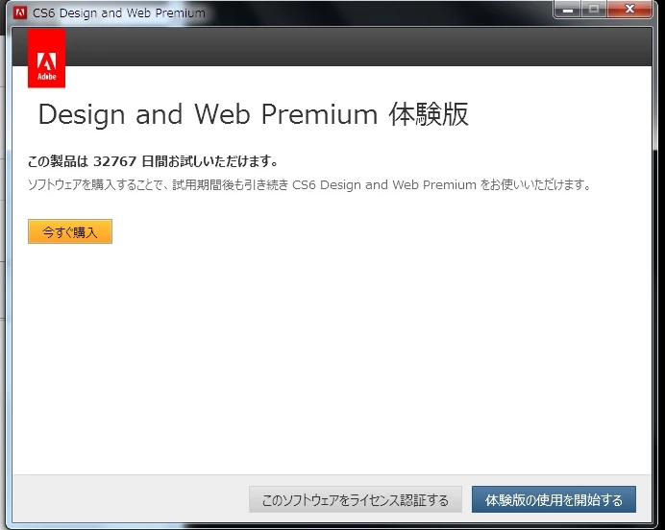Start the trial with 体験版の使用を開始する

(554, 499)
